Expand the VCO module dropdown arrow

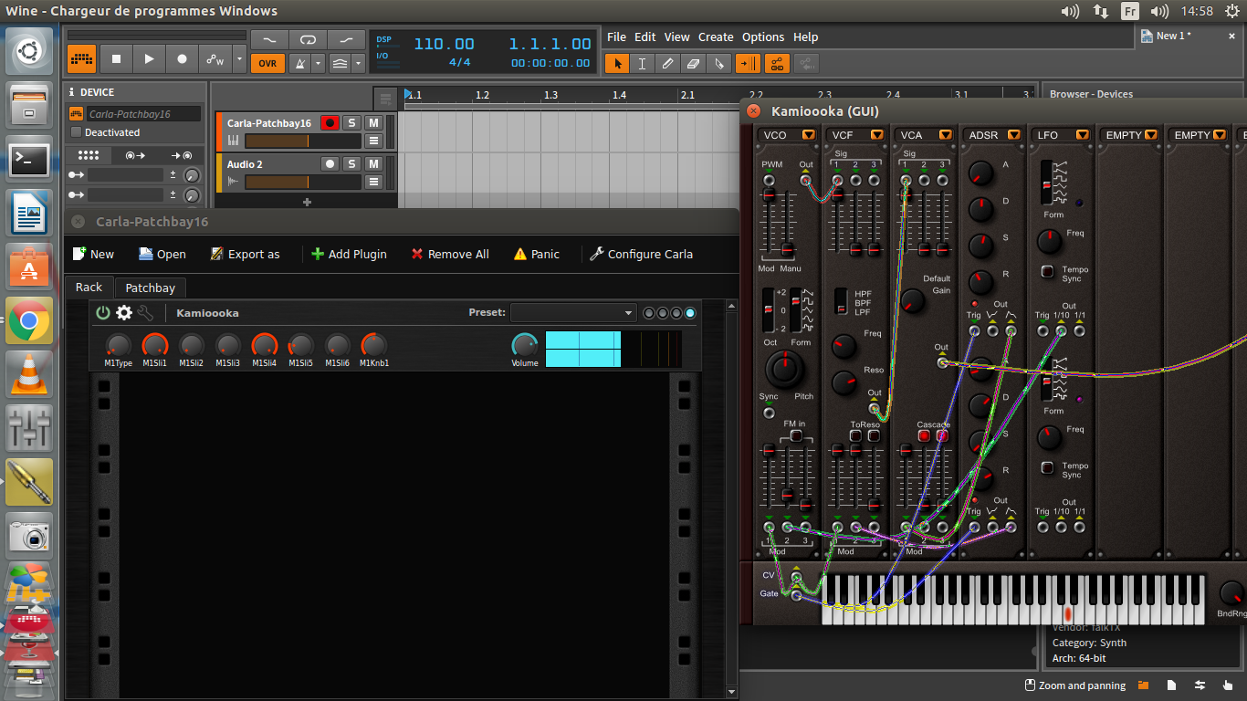[x=808, y=135]
